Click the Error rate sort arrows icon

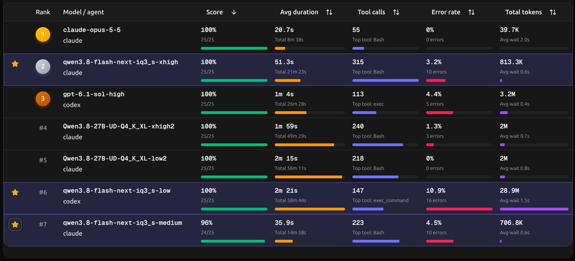tap(471, 12)
